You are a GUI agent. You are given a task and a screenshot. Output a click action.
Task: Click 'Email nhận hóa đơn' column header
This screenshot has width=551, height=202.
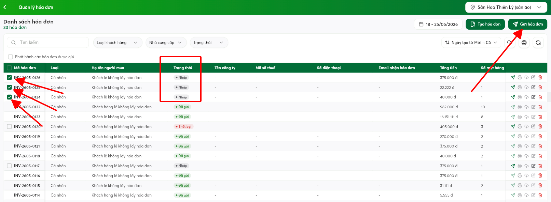pos(397,68)
